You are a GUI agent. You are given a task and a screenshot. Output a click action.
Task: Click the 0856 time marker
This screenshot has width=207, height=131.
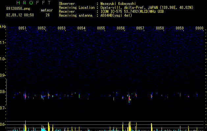121,28
